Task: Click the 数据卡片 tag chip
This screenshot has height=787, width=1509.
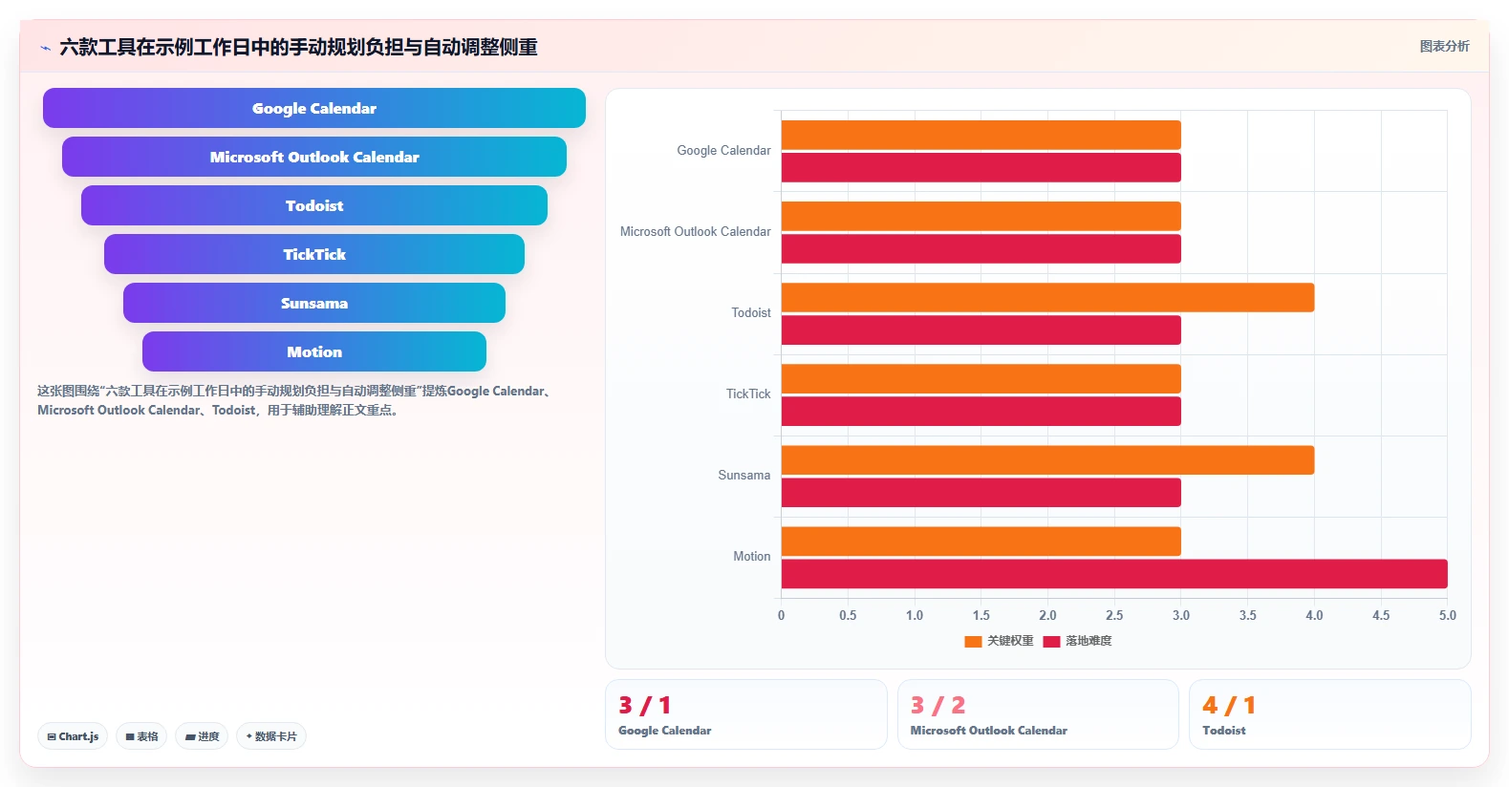Action: (x=271, y=736)
